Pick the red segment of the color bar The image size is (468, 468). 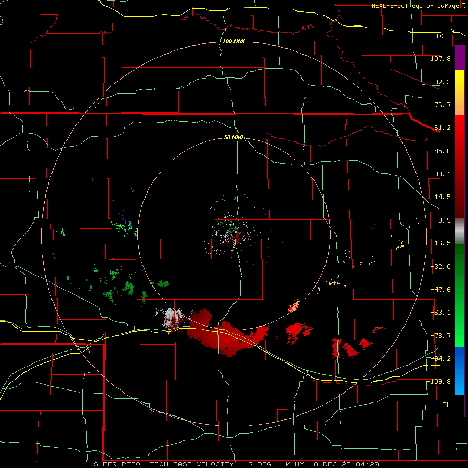(x=459, y=166)
